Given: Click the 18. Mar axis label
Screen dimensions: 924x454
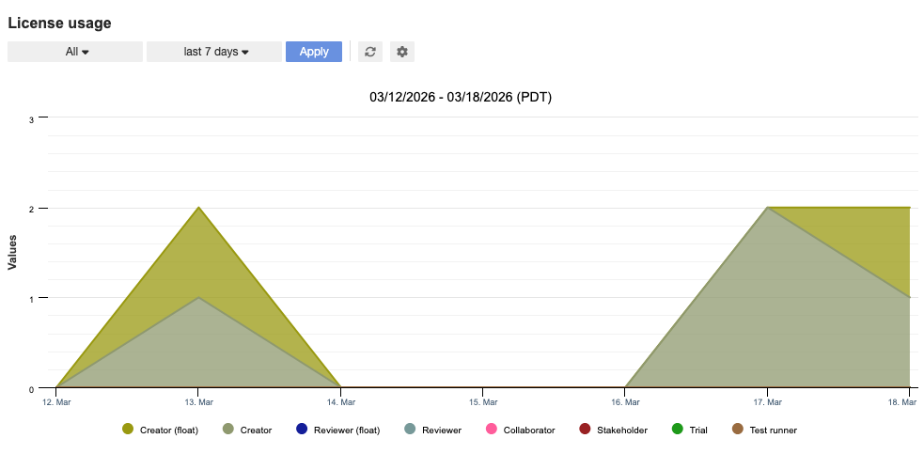Looking at the screenshot, I should [x=904, y=402].
